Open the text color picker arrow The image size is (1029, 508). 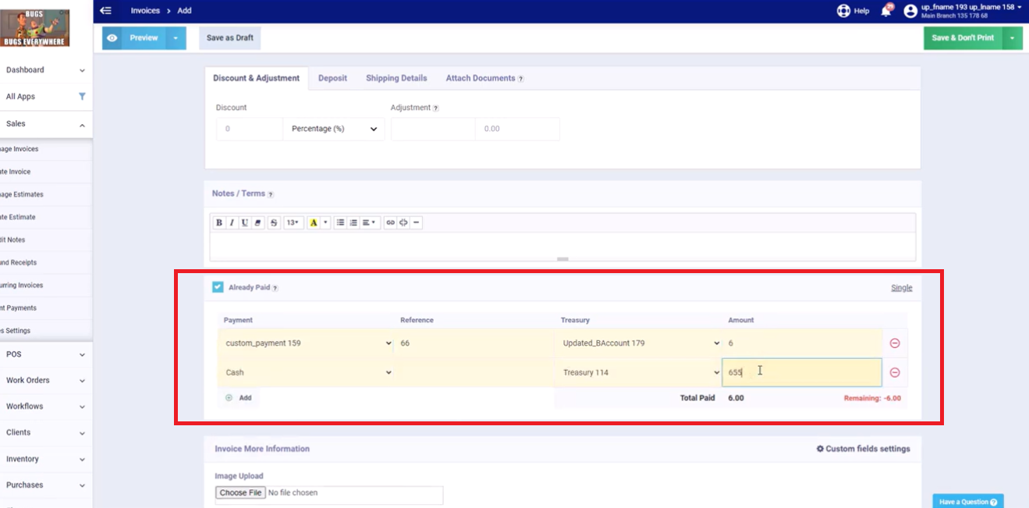coord(326,222)
